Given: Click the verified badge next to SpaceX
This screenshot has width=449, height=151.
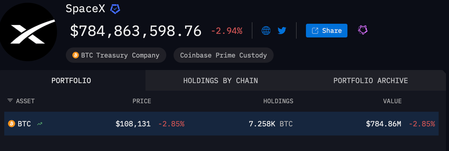Looking at the screenshot, I should [x=115, y=9].
